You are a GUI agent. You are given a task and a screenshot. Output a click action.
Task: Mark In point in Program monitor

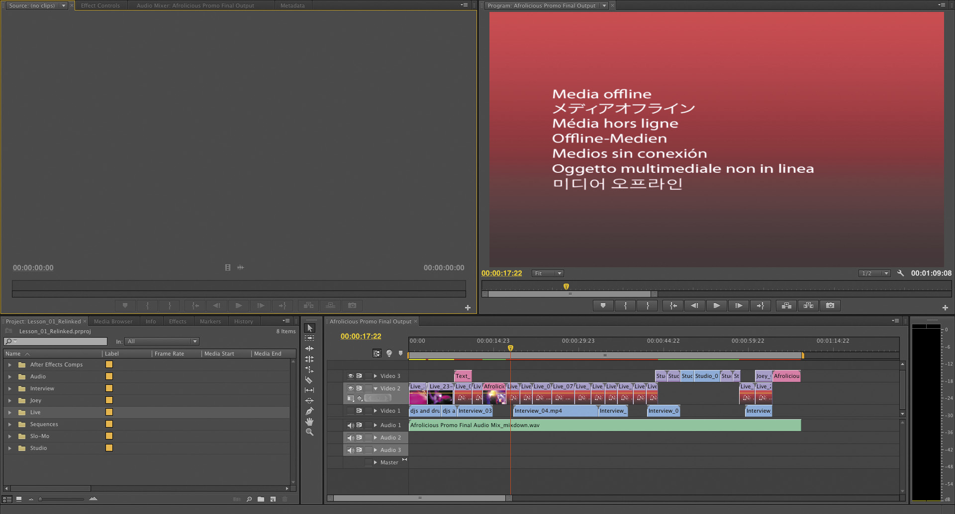point(625,305)
